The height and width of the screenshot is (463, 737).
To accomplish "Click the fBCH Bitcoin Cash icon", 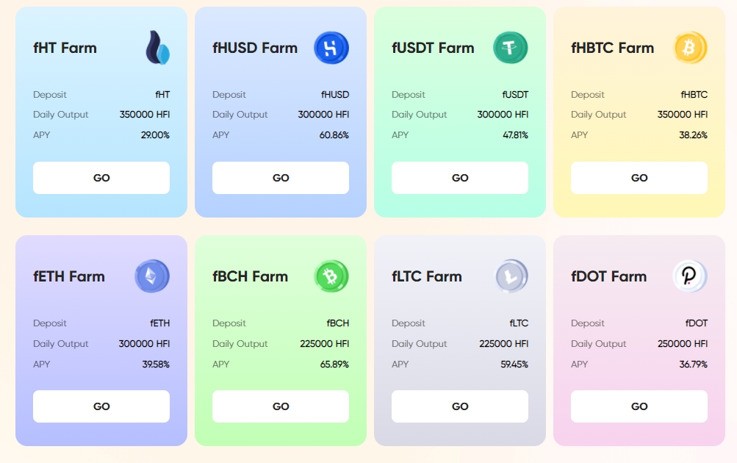I will [x=331, y=277].
